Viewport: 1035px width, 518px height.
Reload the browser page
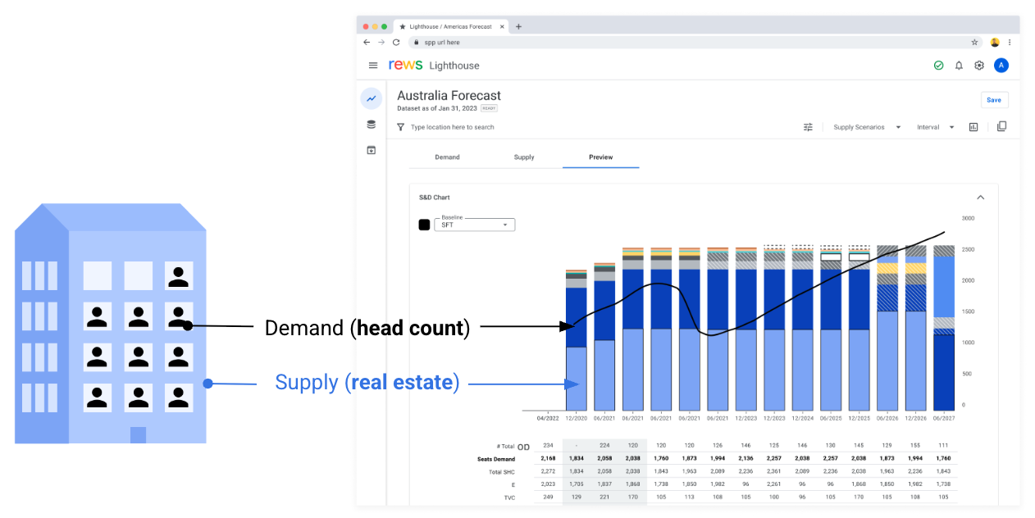(396, 42)
